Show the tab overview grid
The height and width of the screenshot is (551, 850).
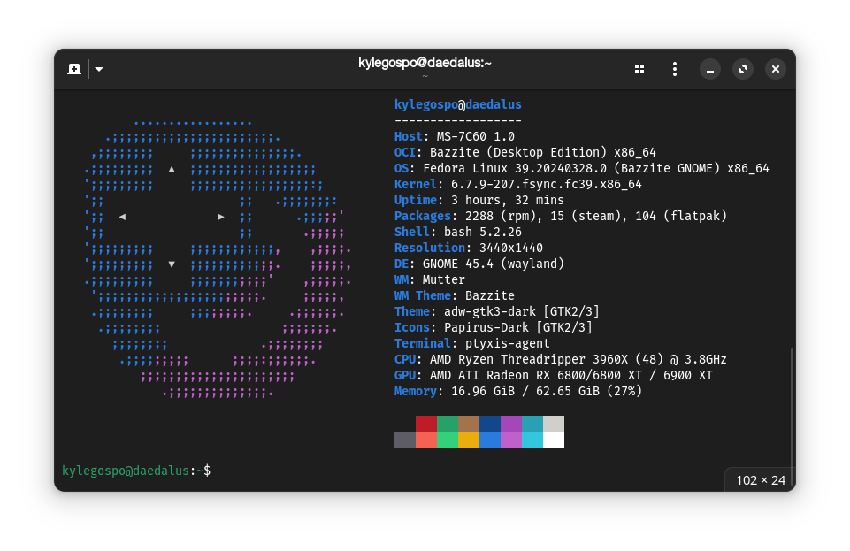click(x=639, y=69)
